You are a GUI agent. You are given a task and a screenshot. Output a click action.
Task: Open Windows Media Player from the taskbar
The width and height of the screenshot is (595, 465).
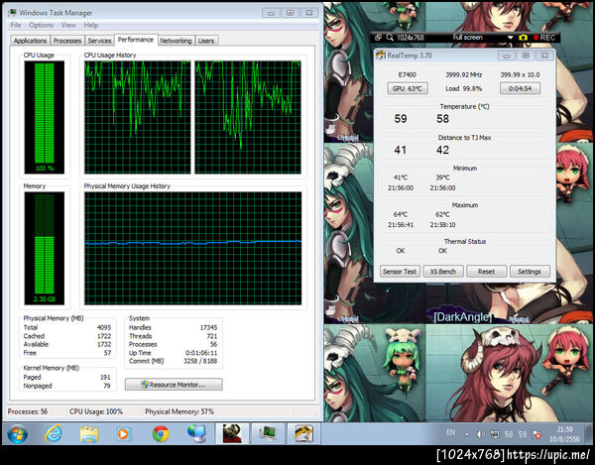pyautogui.click(x=123, y=433)
